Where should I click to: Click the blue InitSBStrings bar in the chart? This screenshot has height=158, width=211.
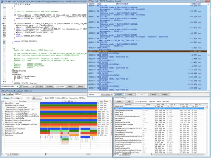point(69,103)
